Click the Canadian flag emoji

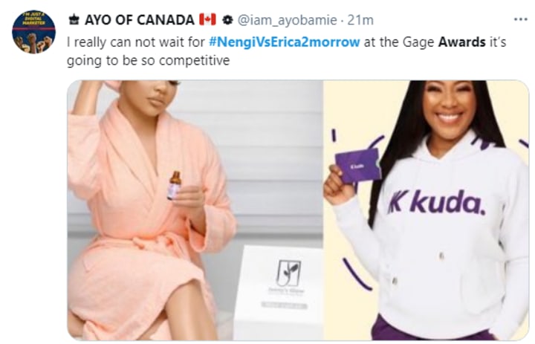tap(207, 20)
